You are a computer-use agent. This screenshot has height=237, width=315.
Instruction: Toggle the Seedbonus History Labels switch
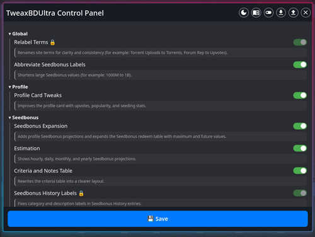pos(300,193)
